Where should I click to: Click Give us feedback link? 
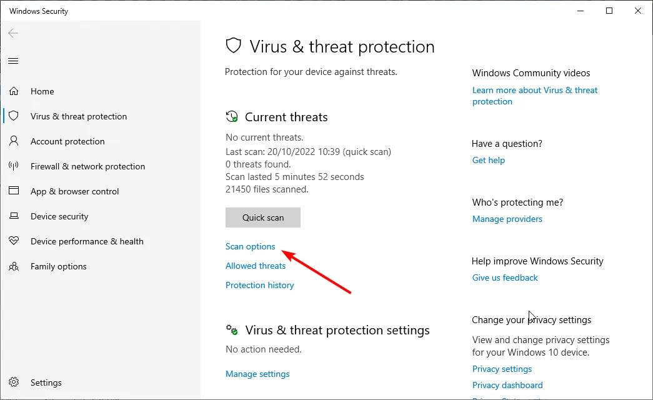click(x=505, y=277)
